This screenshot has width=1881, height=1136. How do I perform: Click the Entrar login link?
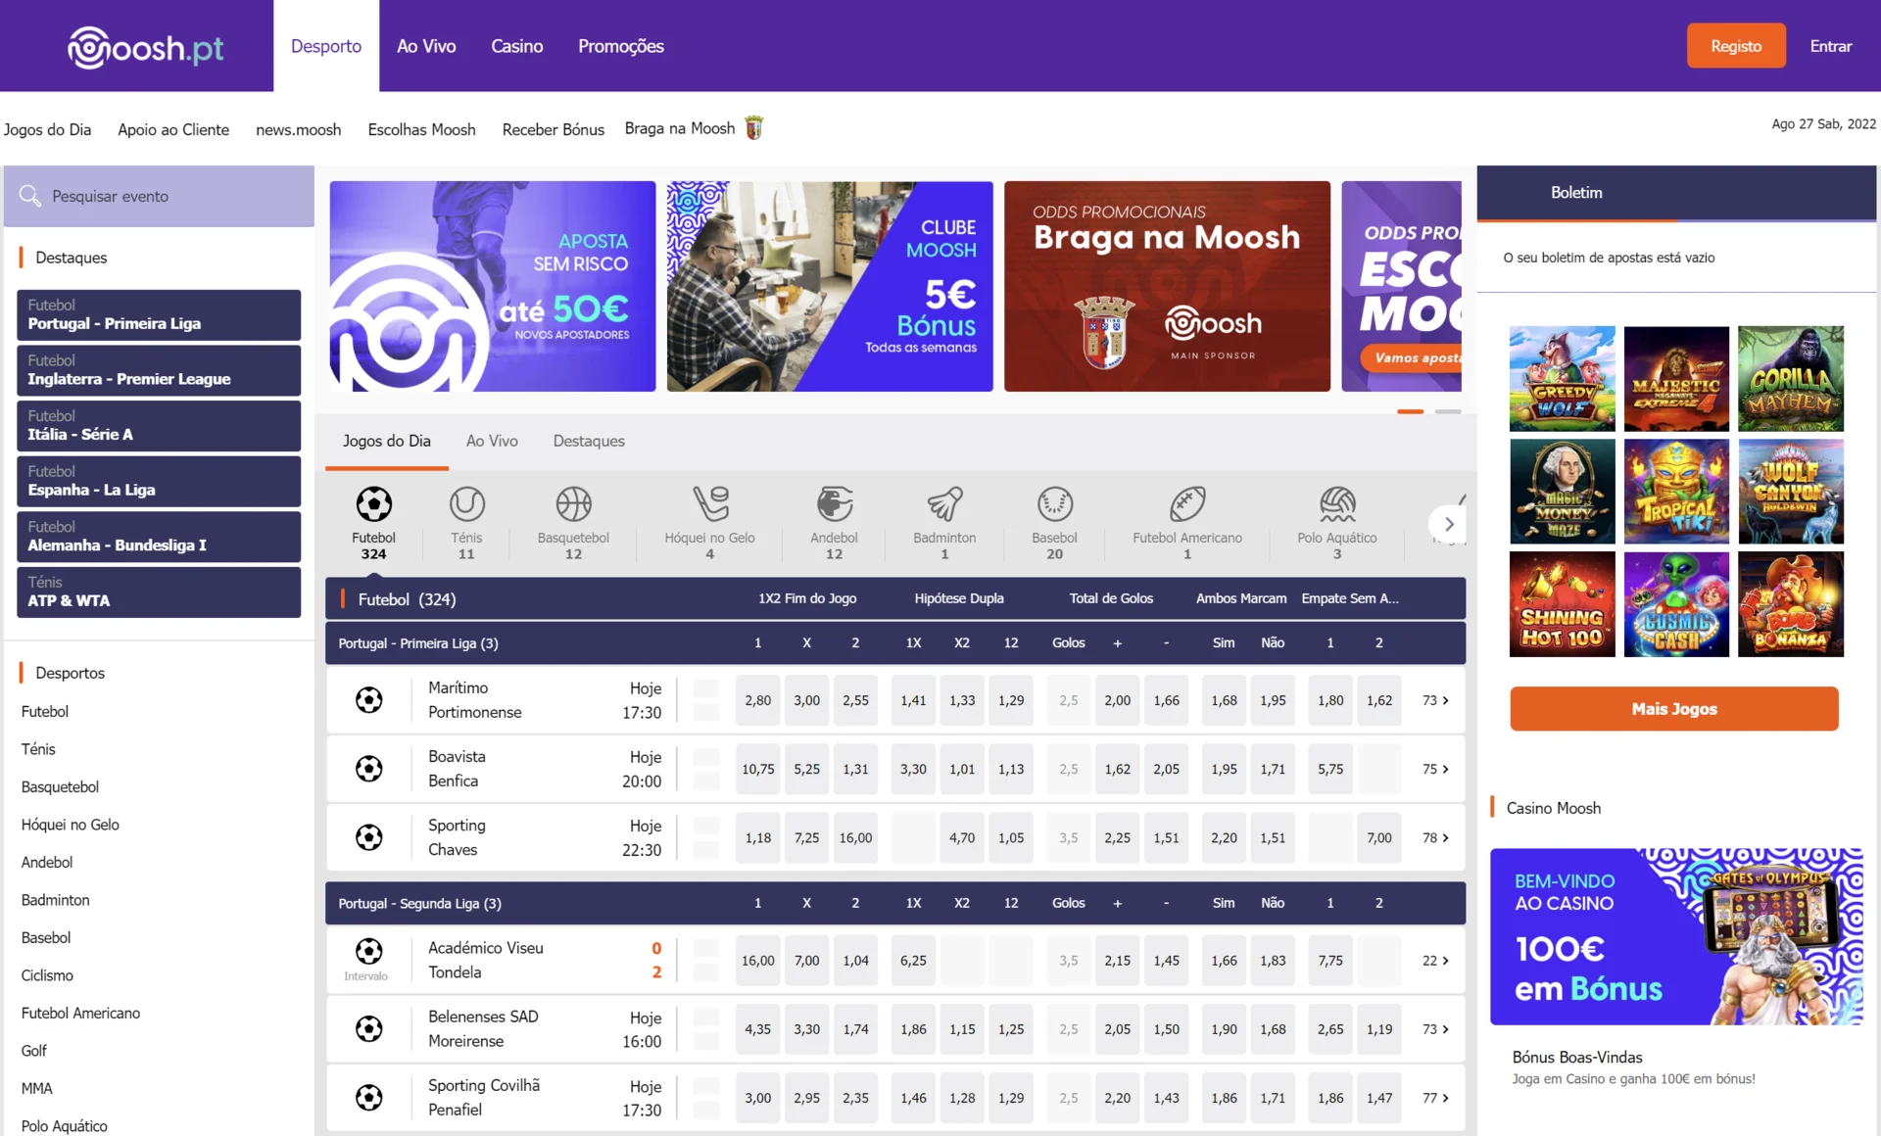pos(1830,46)
